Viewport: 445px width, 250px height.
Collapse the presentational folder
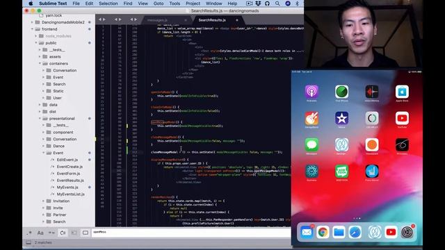[x=40, y=119]
